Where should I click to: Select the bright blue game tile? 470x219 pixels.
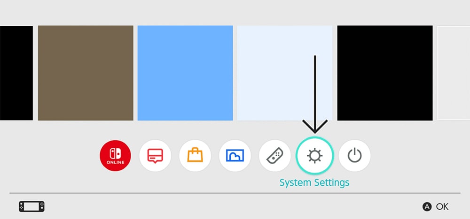[185, 73]
